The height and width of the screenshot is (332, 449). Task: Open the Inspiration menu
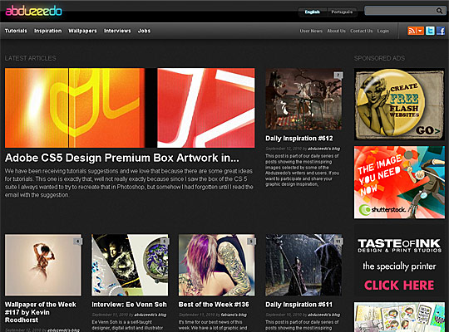coord(48,31)
